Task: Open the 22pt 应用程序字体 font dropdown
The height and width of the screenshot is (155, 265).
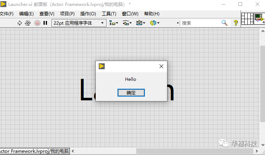Action: [x=79, y=23]
